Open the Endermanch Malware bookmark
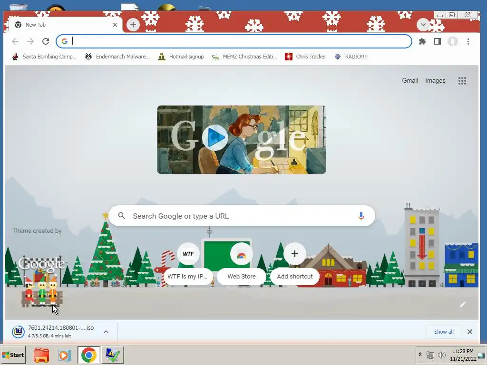This screenshot has height=365, width=487. coord(117,57)
